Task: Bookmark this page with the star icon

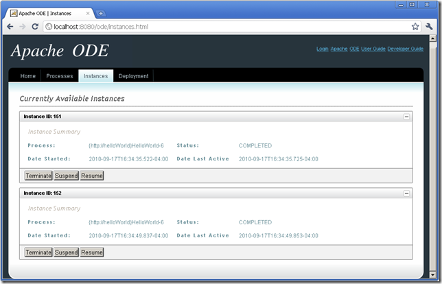Action: pyautogui.click(x=415, y=27)
